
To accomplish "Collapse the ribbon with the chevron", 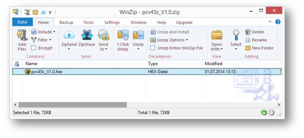I will pos(270,22).
